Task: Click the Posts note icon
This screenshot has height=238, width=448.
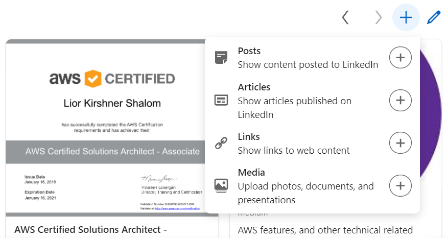Action: pyautogui.click(x=221, y=58)
